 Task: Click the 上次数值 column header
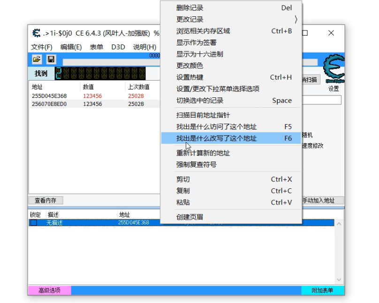coord(138,87)
